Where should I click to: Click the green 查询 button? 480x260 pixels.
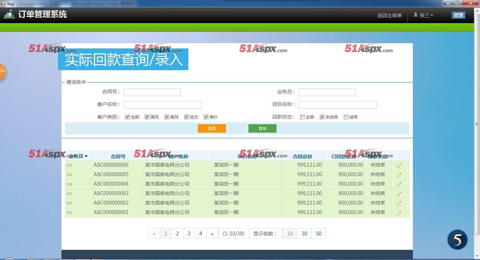[262, 128]
